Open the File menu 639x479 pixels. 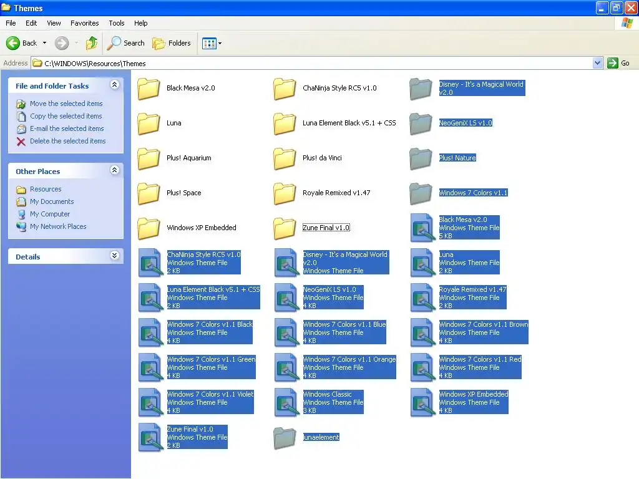(x=11, y=23)
